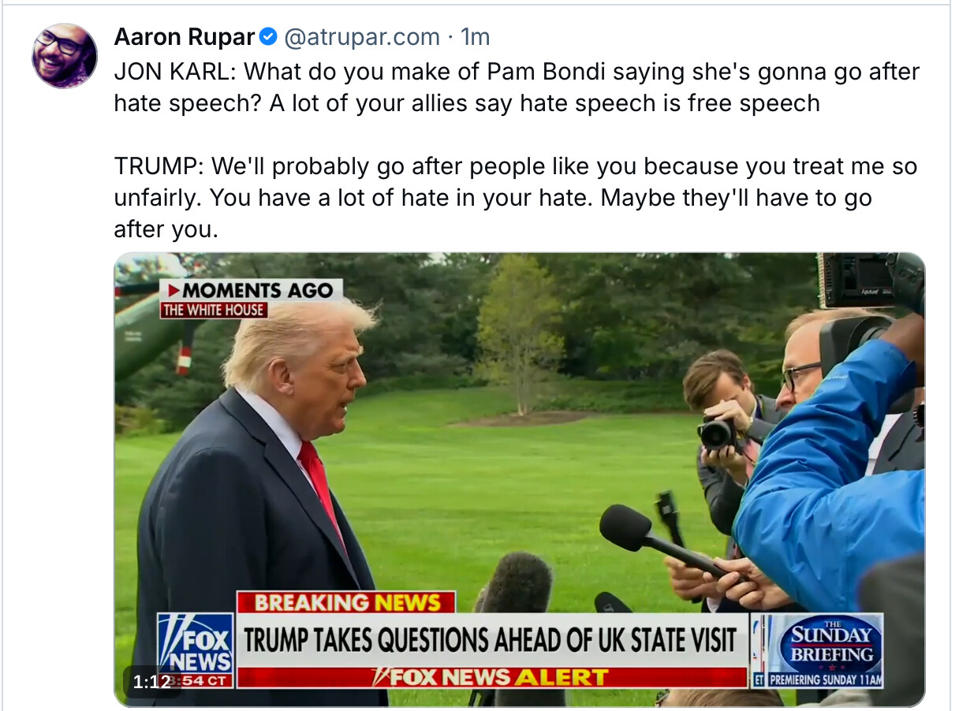This screenshot has width=959, height=711.
Task: Click the UK STATE VISIT headline chyron
Action: point(491,640)
